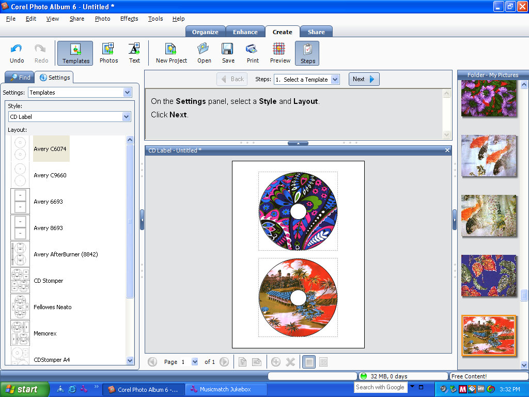Open the Settings dropdown showing Templates
529x397 pixels.
[128, 93]
